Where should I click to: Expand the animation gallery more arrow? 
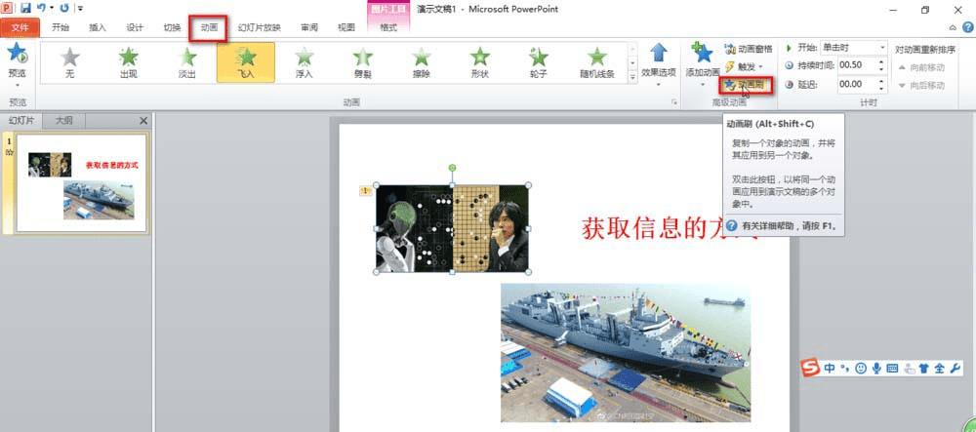point(633,77)
